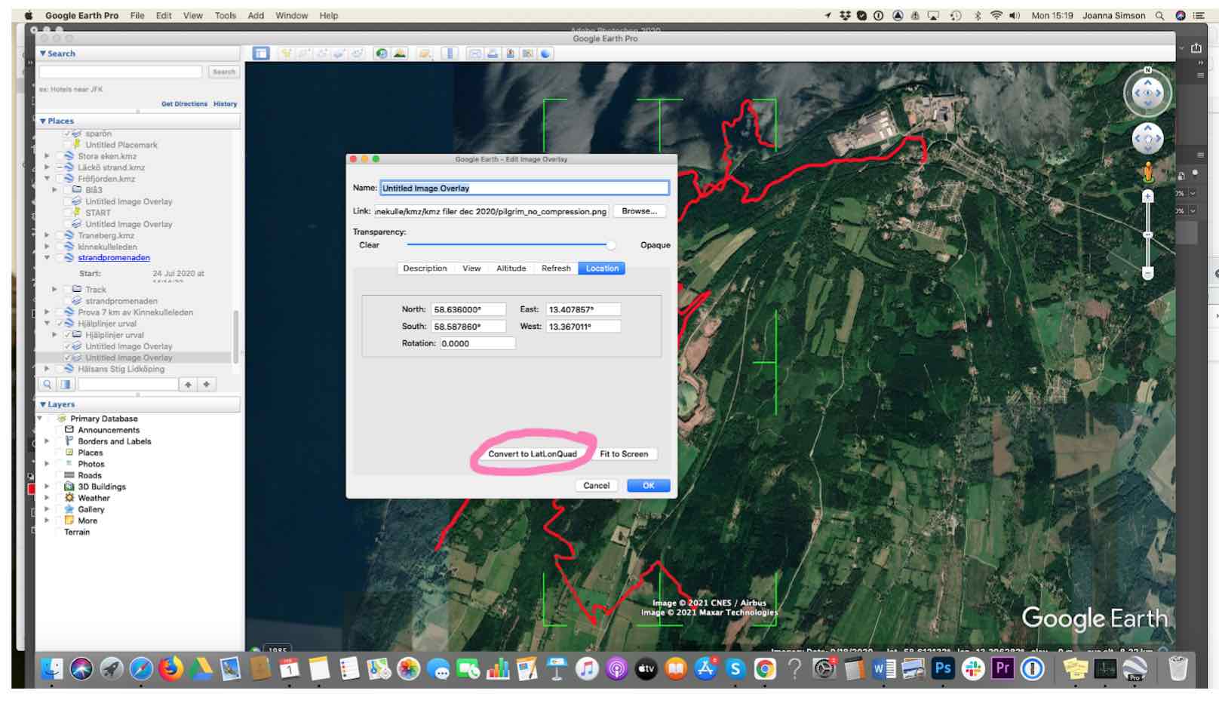Click the planet switcher toolbar icon
The height and width of the screenshot is (703, 1219).
425,54
